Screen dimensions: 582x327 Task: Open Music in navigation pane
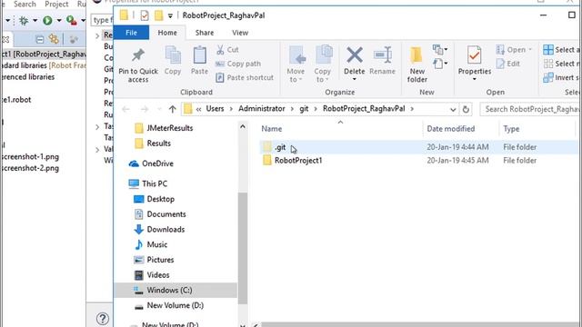point(150,244)
